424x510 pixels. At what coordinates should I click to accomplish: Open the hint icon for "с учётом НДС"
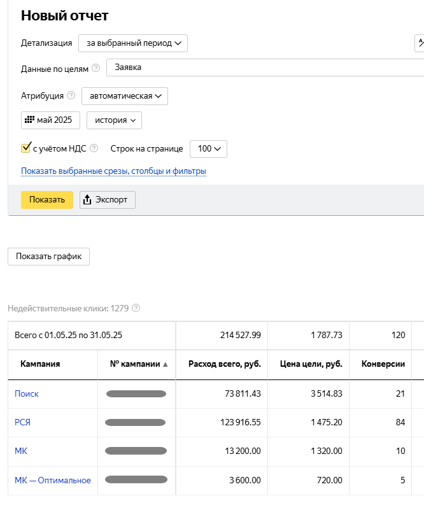pos(94,148)
